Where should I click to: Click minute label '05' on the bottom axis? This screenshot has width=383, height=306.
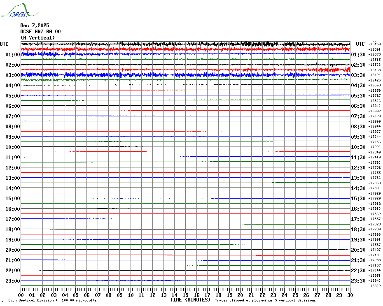[76, 295]
